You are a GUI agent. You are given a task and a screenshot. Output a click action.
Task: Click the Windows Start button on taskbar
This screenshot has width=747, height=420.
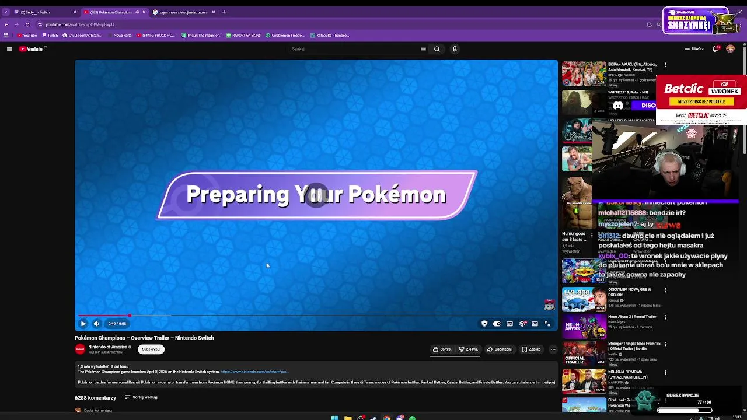click(334, 418)
